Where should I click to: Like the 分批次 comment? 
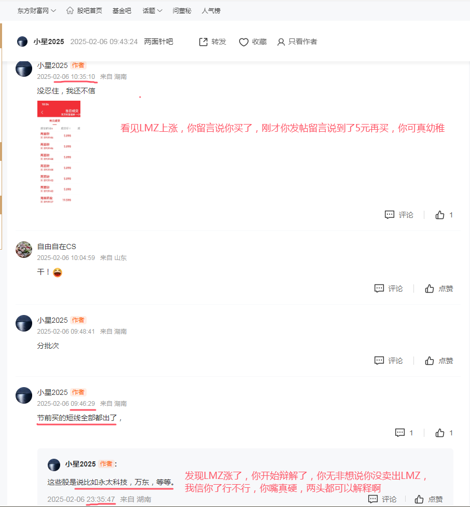(x=439, y=361)
